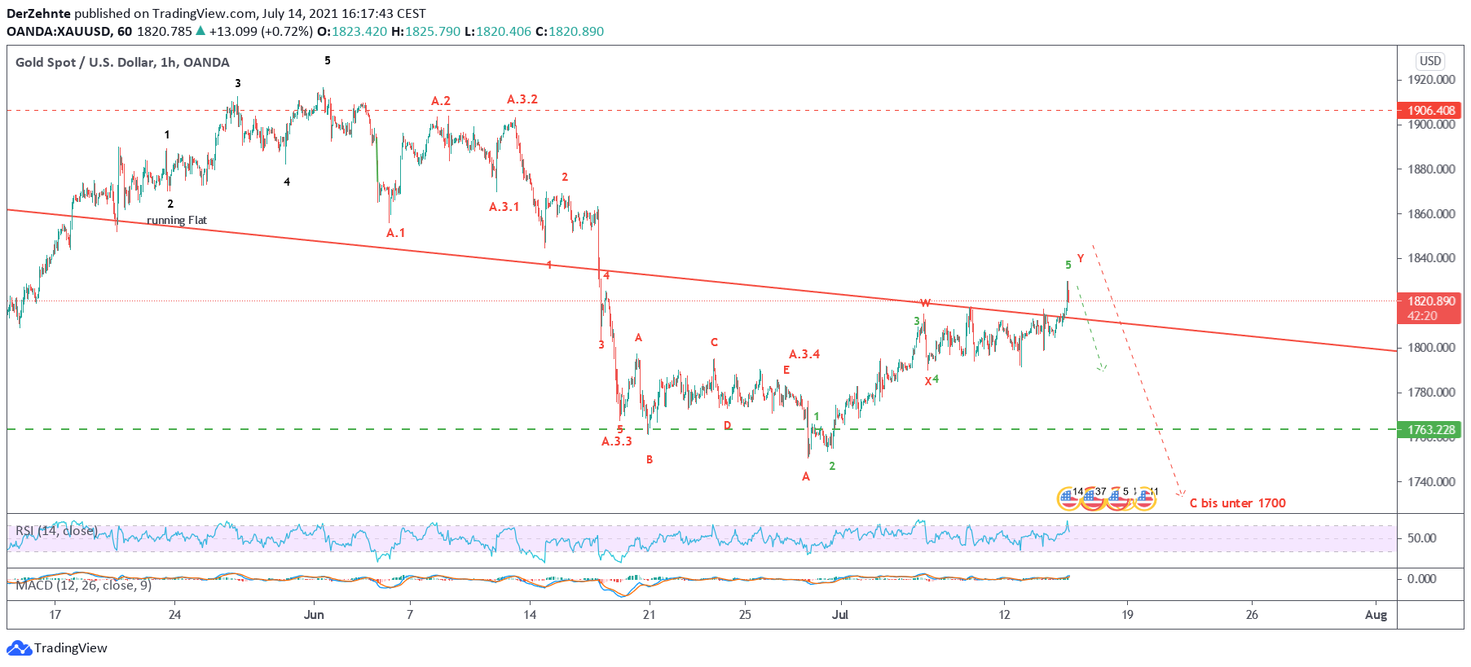Click the Gold Spot / U.S. Dollar chart title
1471x667 pixels.
122,62
